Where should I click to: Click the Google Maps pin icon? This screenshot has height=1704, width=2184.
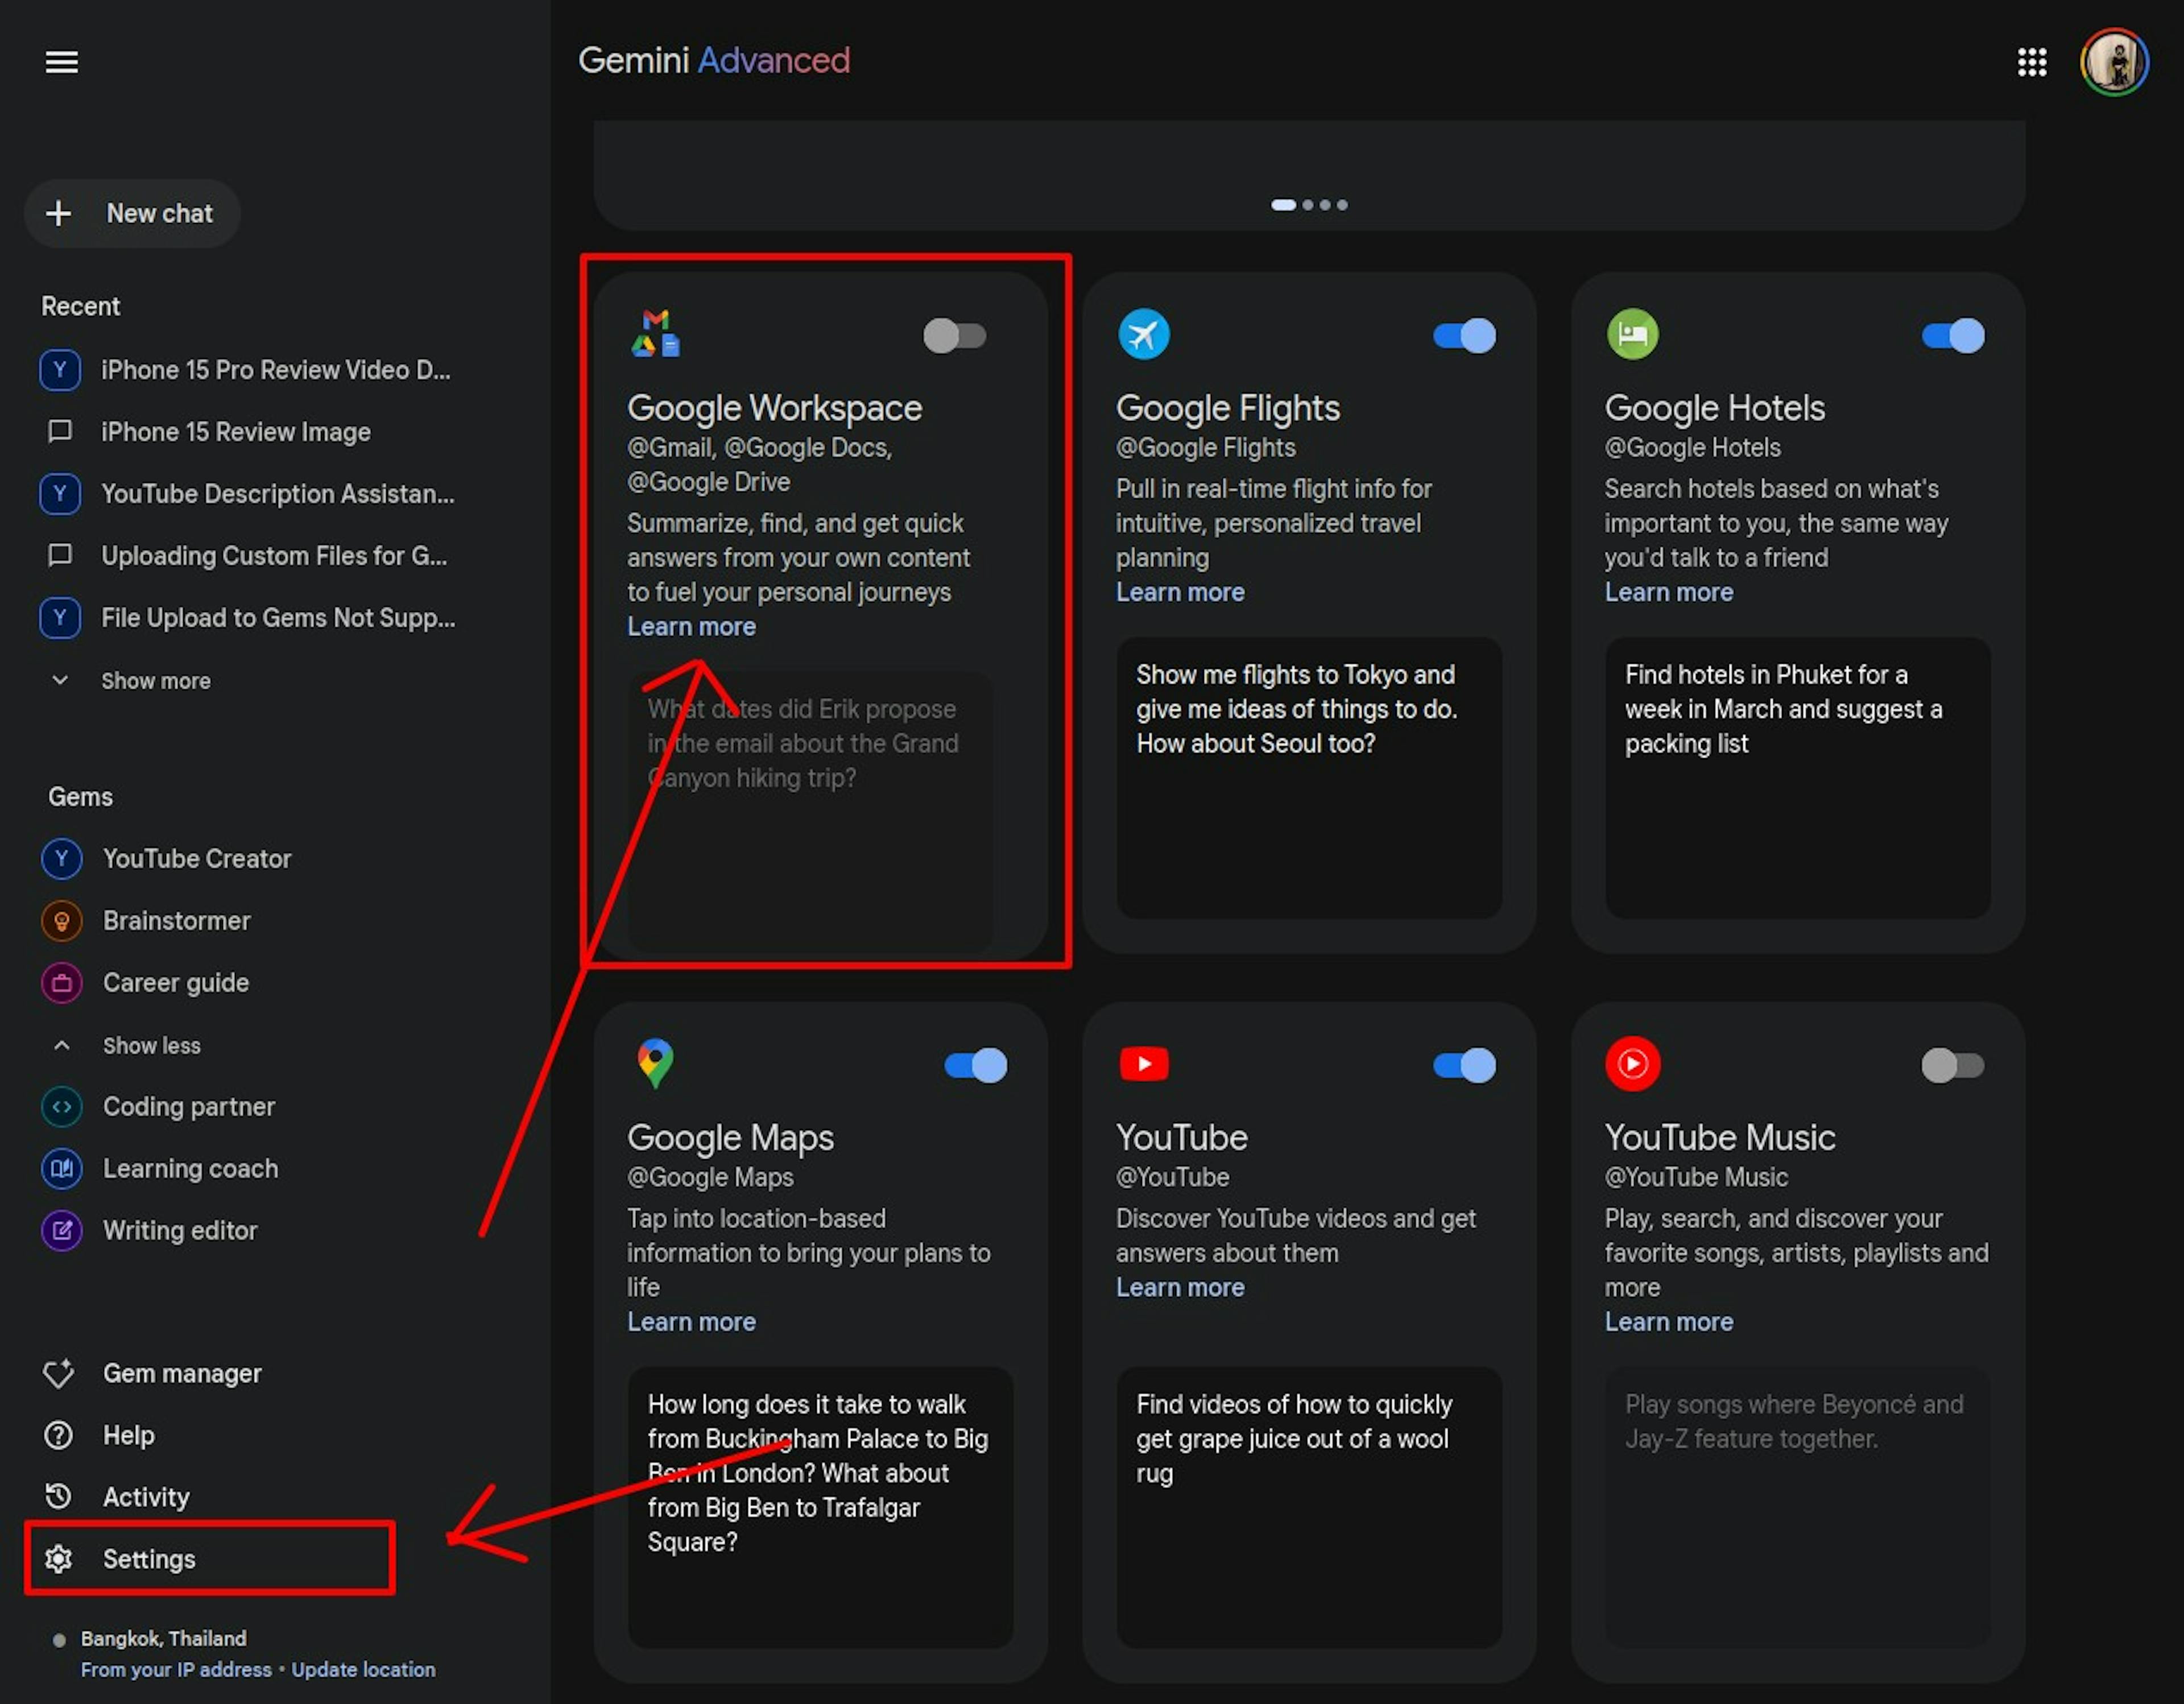[x=656, y=1063]
